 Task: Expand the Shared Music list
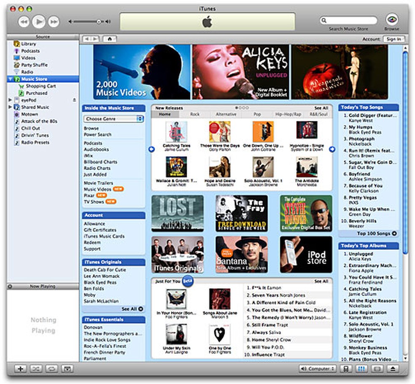10,107
